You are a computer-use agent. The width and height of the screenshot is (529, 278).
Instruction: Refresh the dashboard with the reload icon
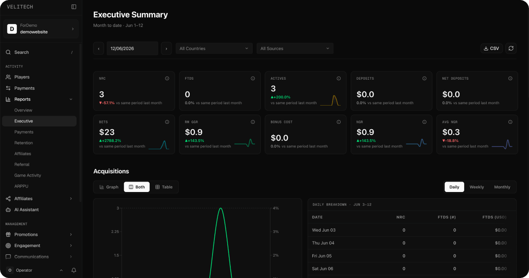click(511, 49)
